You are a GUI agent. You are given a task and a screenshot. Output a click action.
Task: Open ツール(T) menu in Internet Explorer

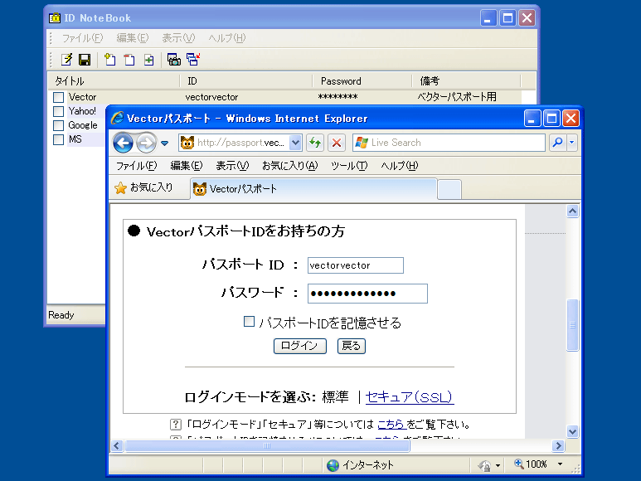click(x=349, y=166)
